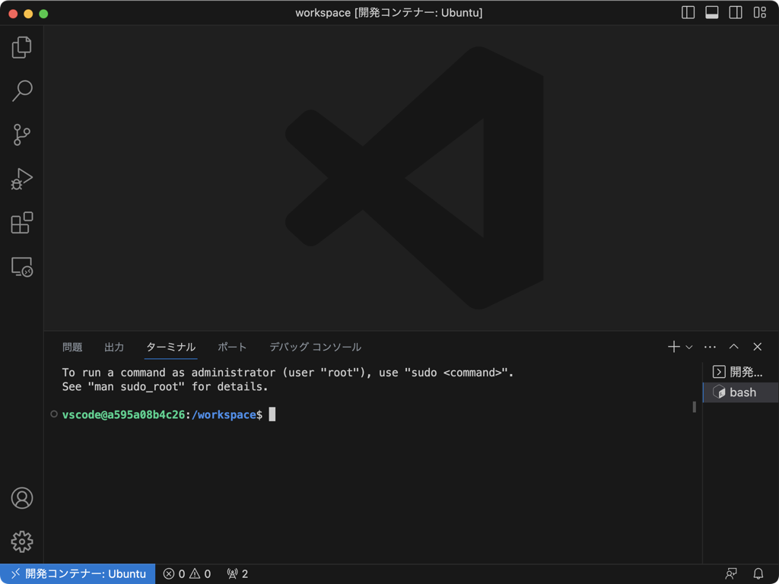Maximize the panel with the chevron-up icon
The image size is (779, 584).
(x=734, y=347)
